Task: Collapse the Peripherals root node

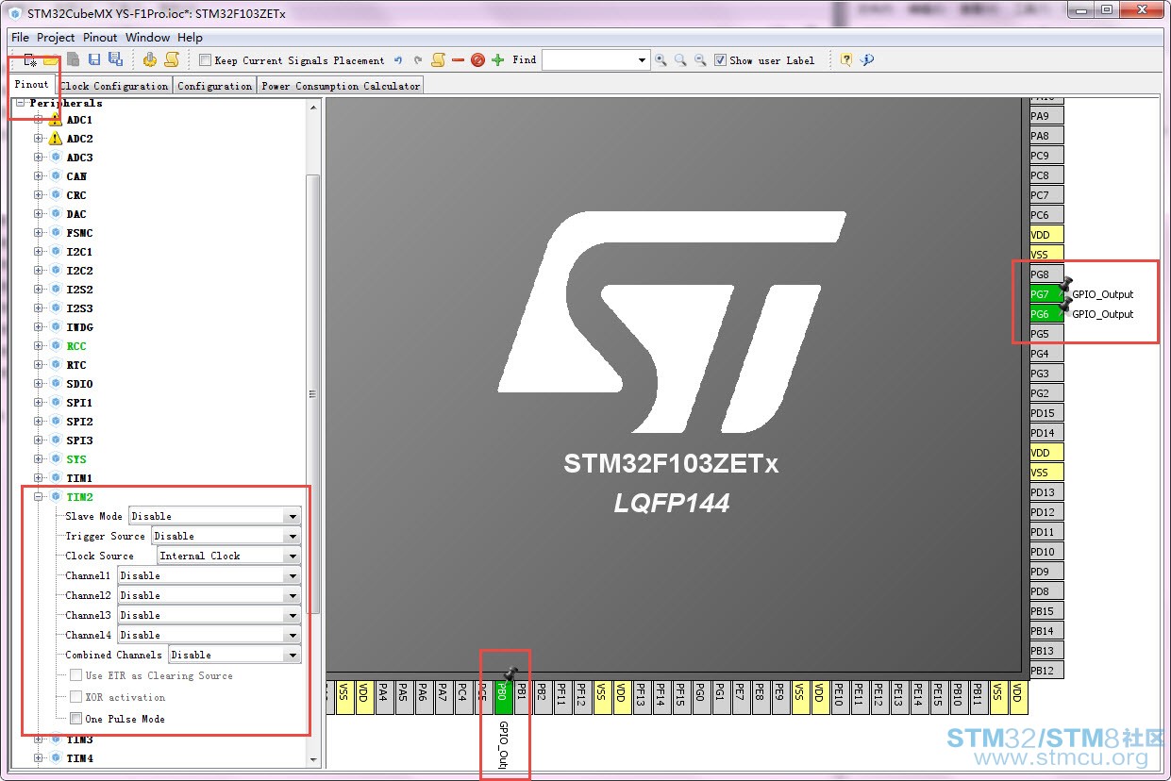Action: (20, 103)
